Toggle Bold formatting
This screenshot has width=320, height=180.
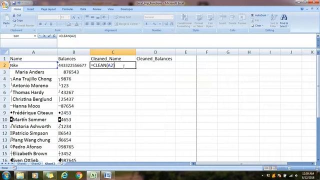pos(40,24)
